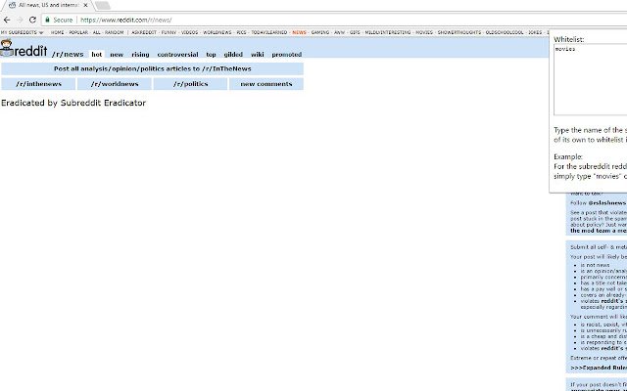Switch to the new tab
The width and height of the screenshot is (627, 391).
117,55
